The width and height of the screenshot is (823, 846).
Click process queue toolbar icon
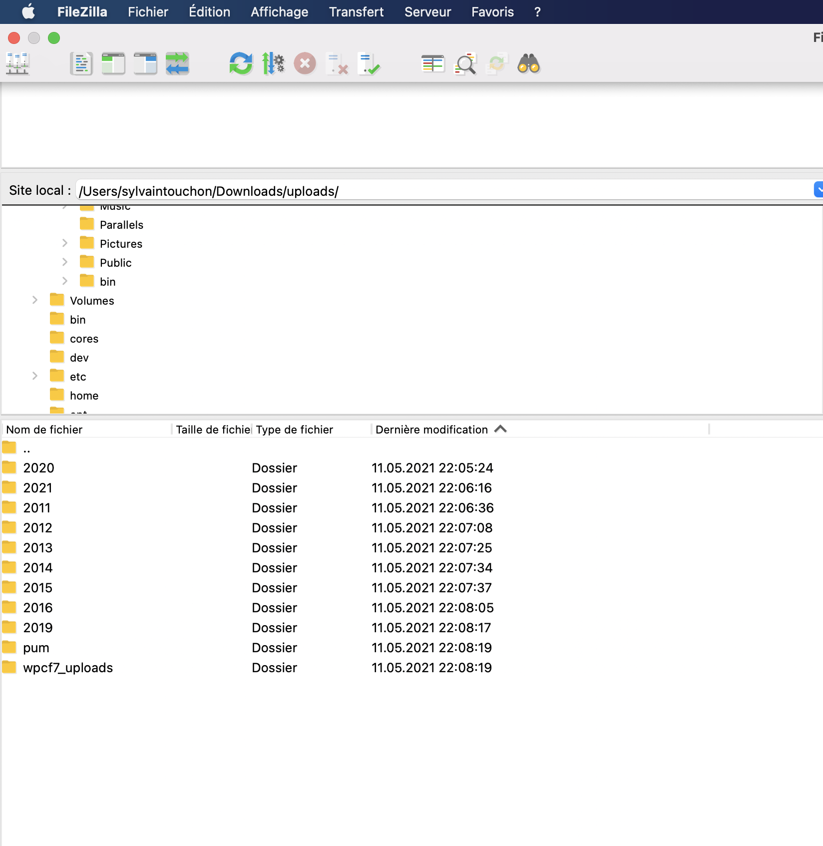[x=273, y=64]
